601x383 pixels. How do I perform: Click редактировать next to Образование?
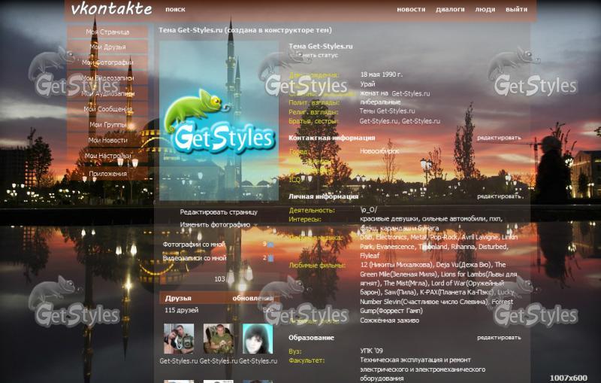(498, 338)
